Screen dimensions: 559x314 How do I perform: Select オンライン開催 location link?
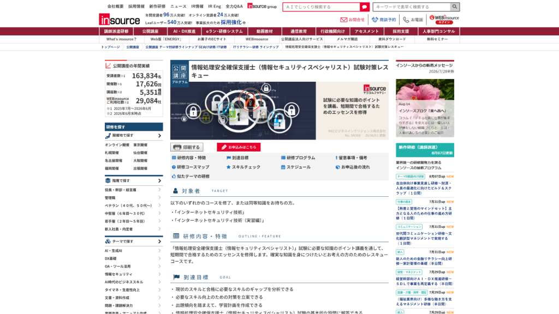pos(117,145)
